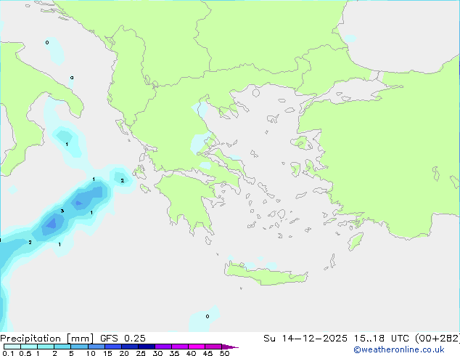
Task: Click the "Su 14-12-2025" date text
Action: [305, 339]
